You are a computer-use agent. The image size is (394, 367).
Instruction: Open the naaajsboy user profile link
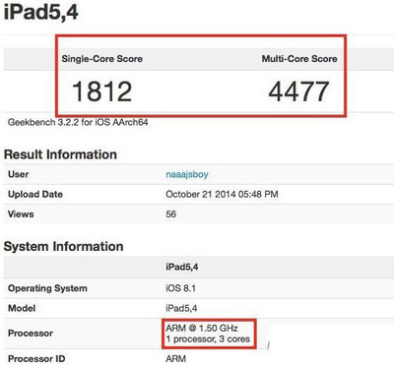pyautogui.click(x=187, y=174)
